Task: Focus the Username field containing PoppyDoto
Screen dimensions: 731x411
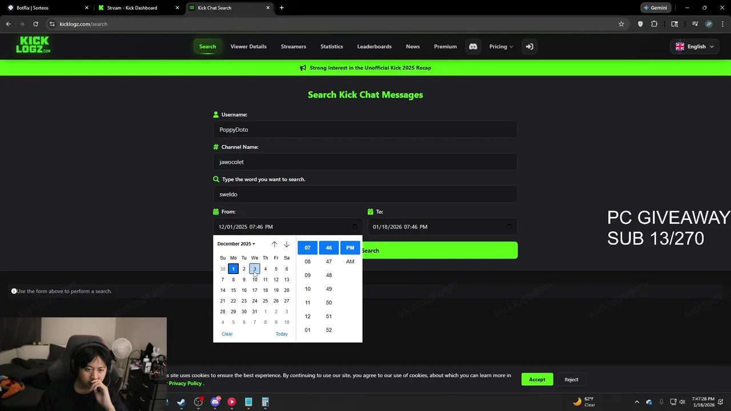Action: click(365, 130)
